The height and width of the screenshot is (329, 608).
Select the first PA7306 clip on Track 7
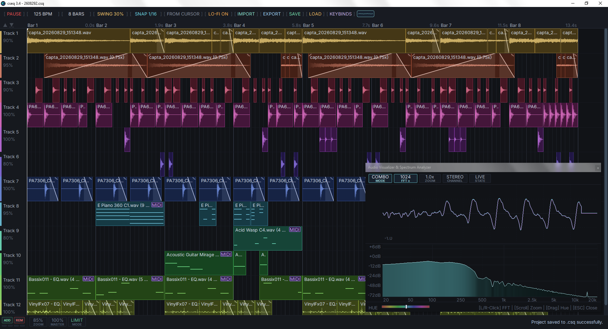(43, 189)
